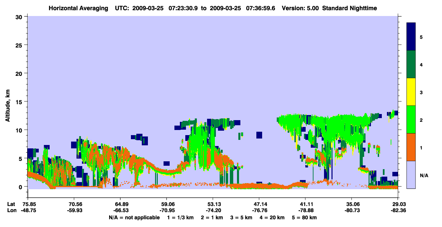Click the y-axis tick label 10
This screenshot has width=442, height=227.
pos(20,130)
